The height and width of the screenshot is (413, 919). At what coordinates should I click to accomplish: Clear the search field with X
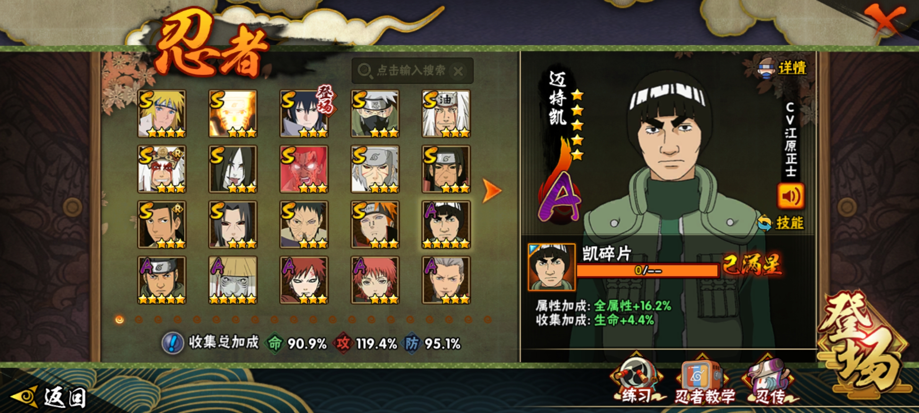click(458, 71)
